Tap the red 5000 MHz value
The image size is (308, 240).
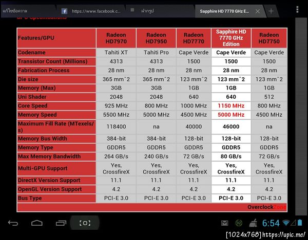click(231, 115)
